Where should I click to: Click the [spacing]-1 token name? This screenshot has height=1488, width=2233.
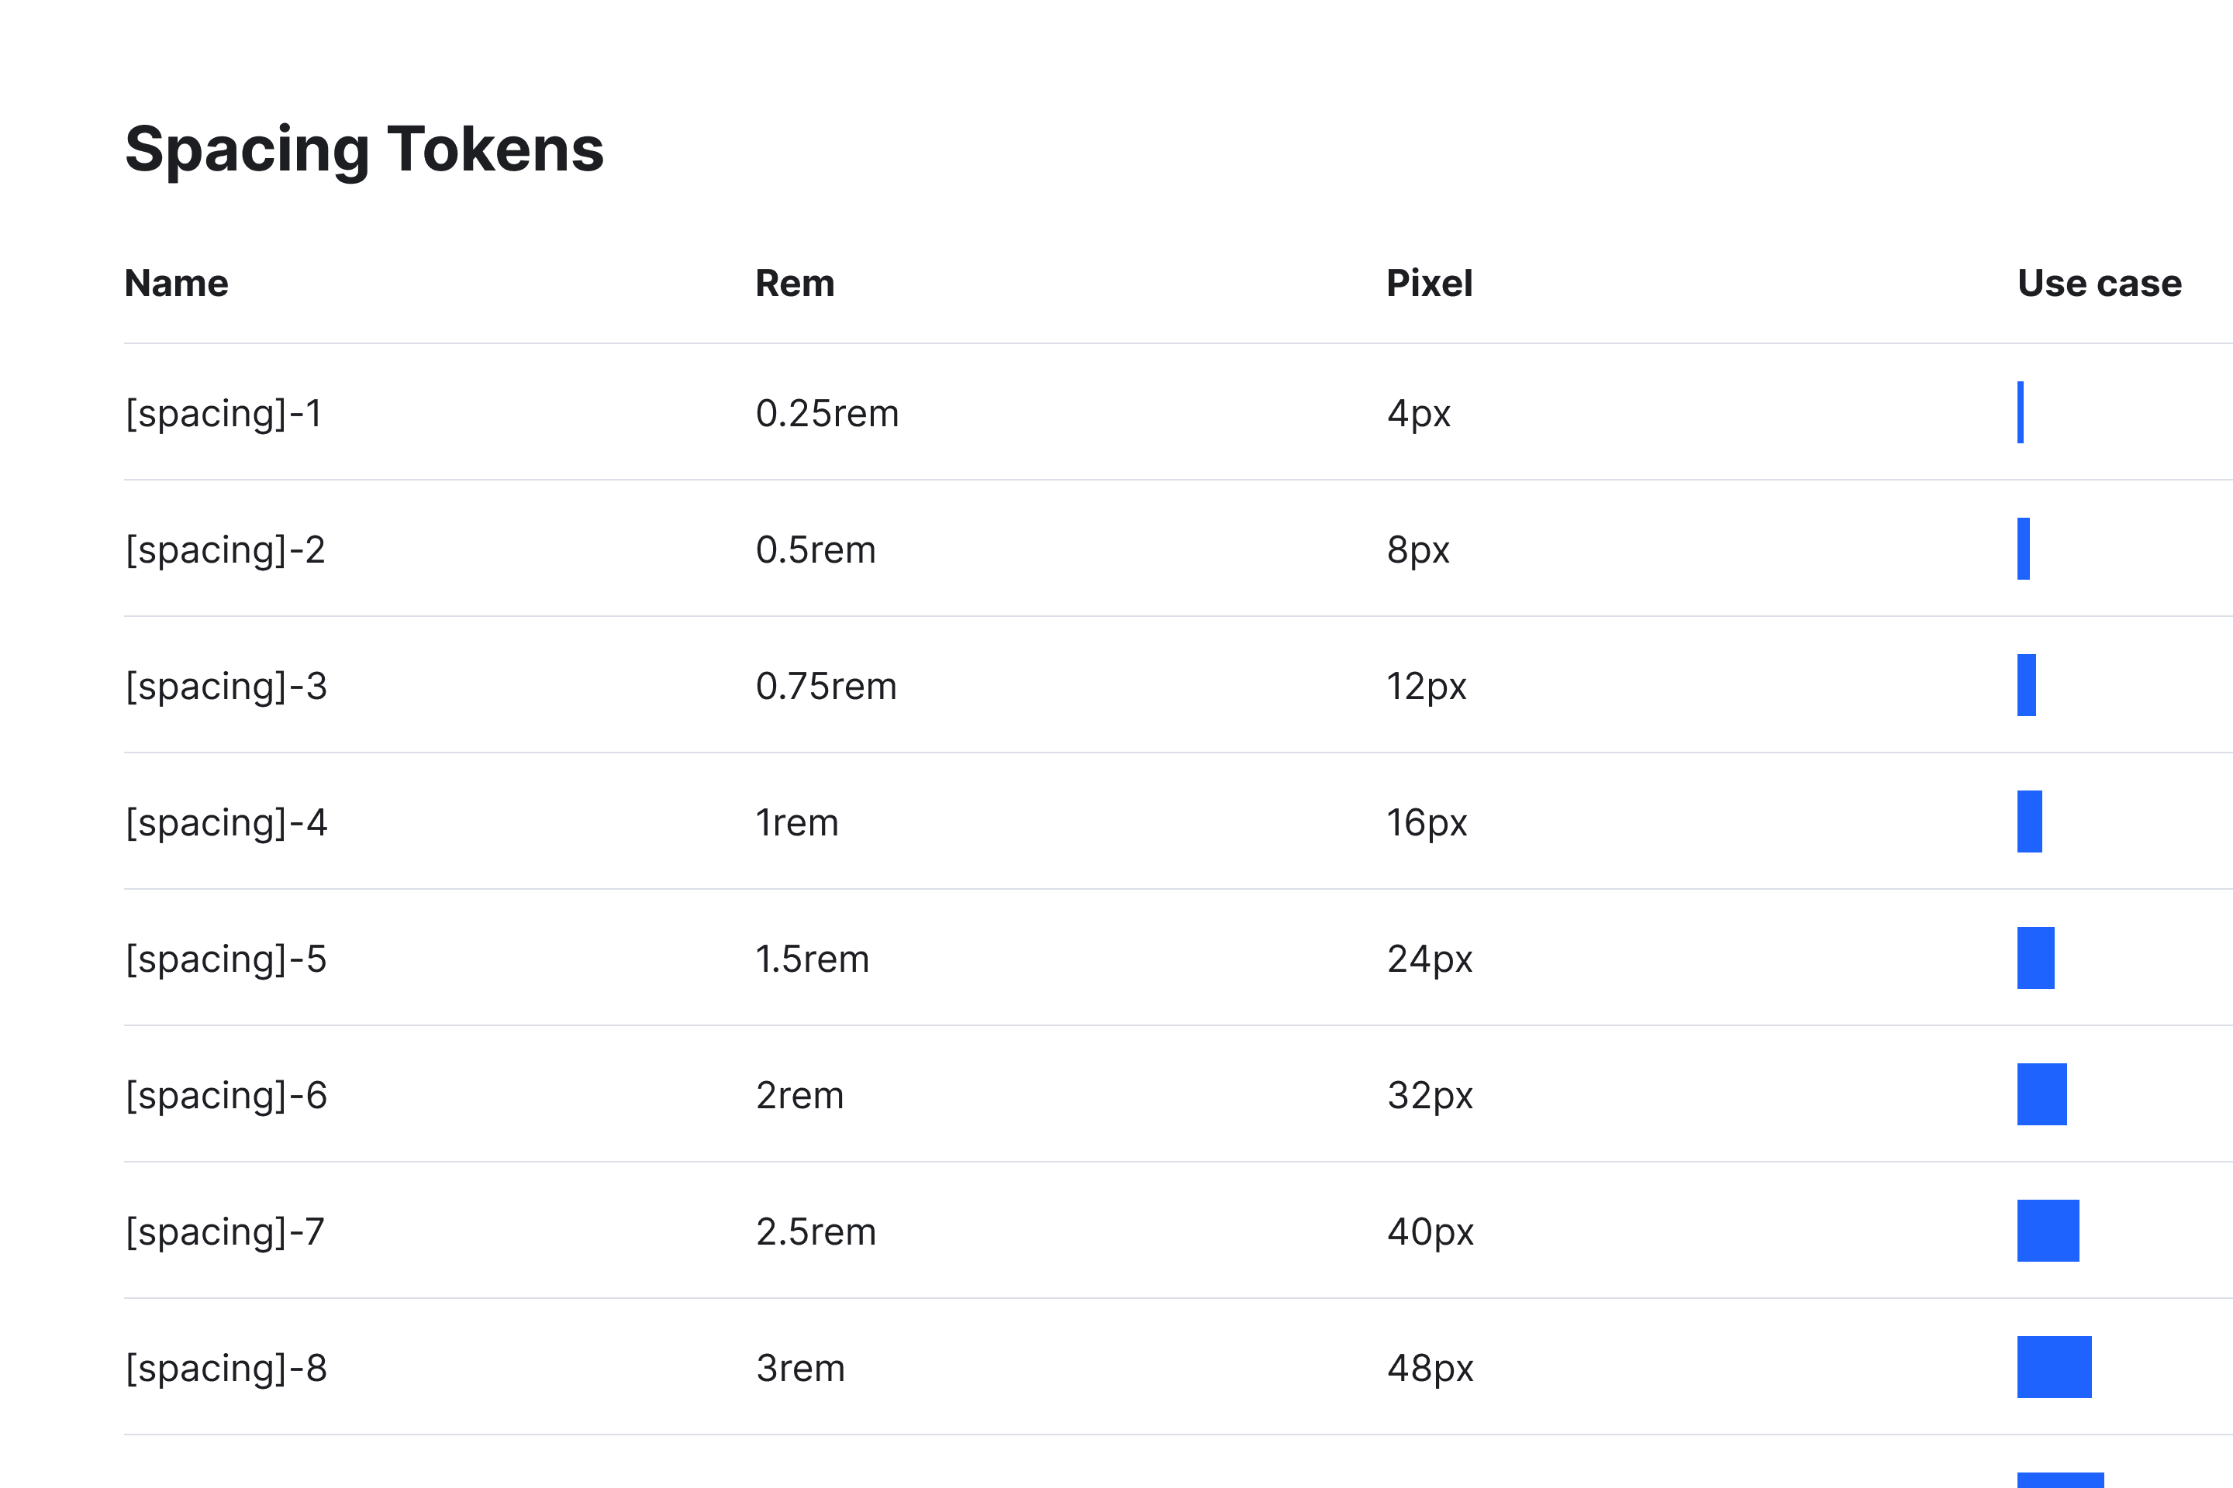click(224, 414)
